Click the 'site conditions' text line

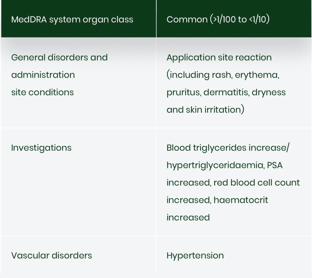coord(42,92)
